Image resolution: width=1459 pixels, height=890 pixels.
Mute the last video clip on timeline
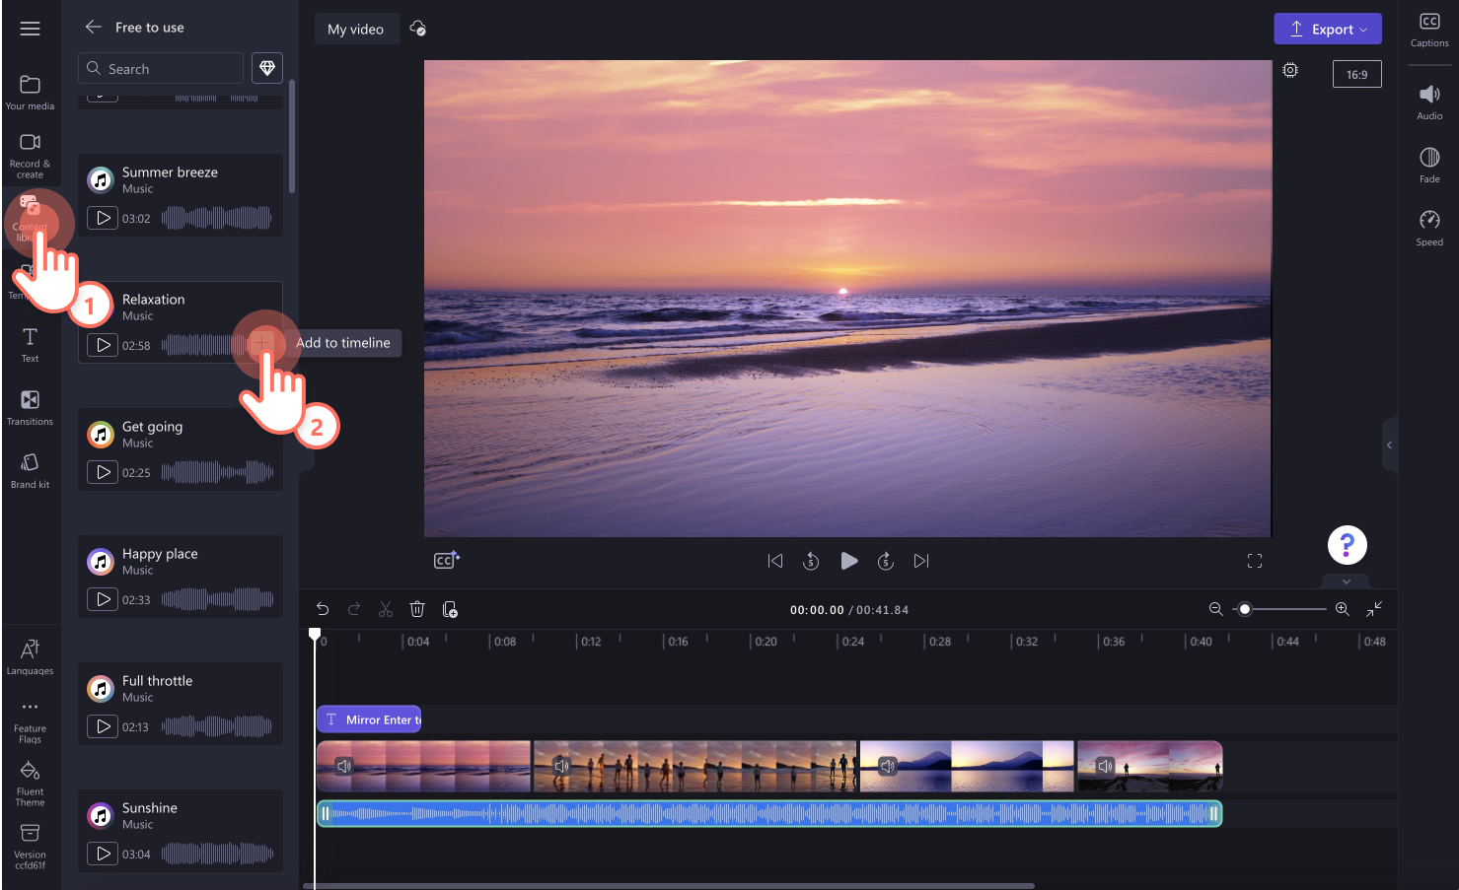pos(1105,766)
